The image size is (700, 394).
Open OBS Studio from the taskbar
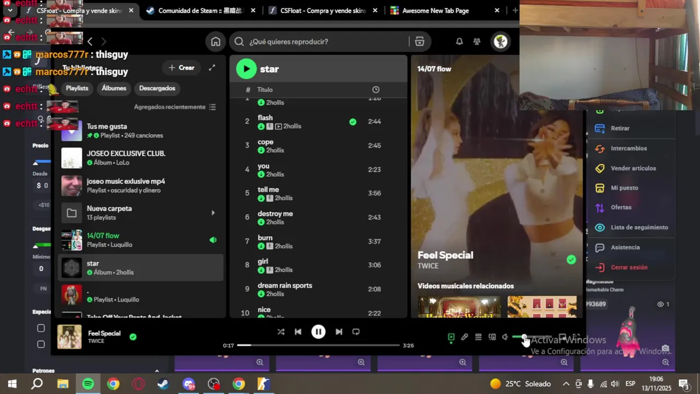pos(213,384)
